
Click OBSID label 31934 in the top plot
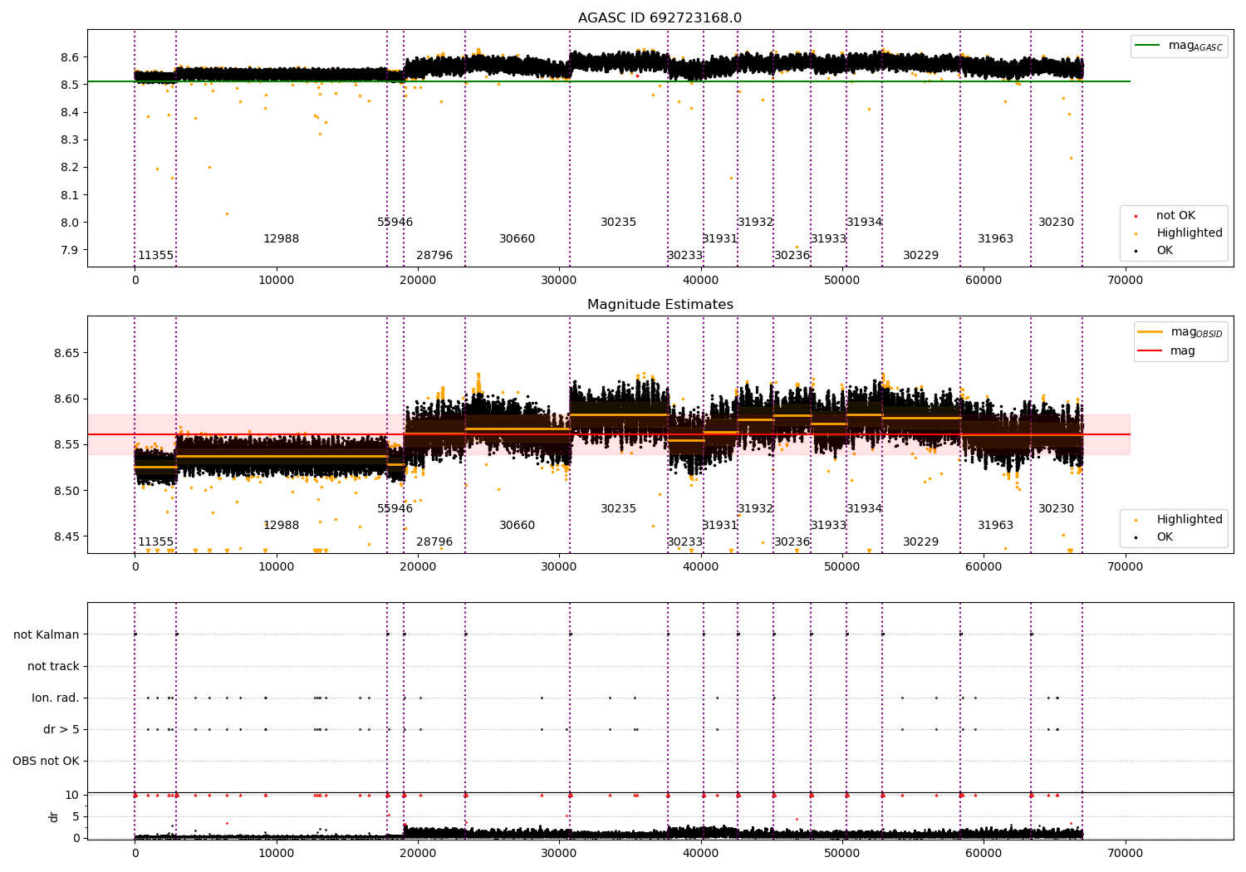pyautogui.click(x=865, y=223)
